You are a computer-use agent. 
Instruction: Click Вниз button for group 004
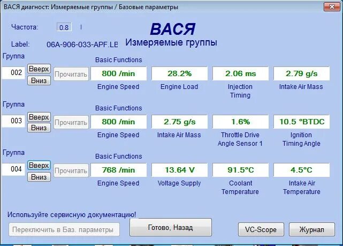point(39,177)
